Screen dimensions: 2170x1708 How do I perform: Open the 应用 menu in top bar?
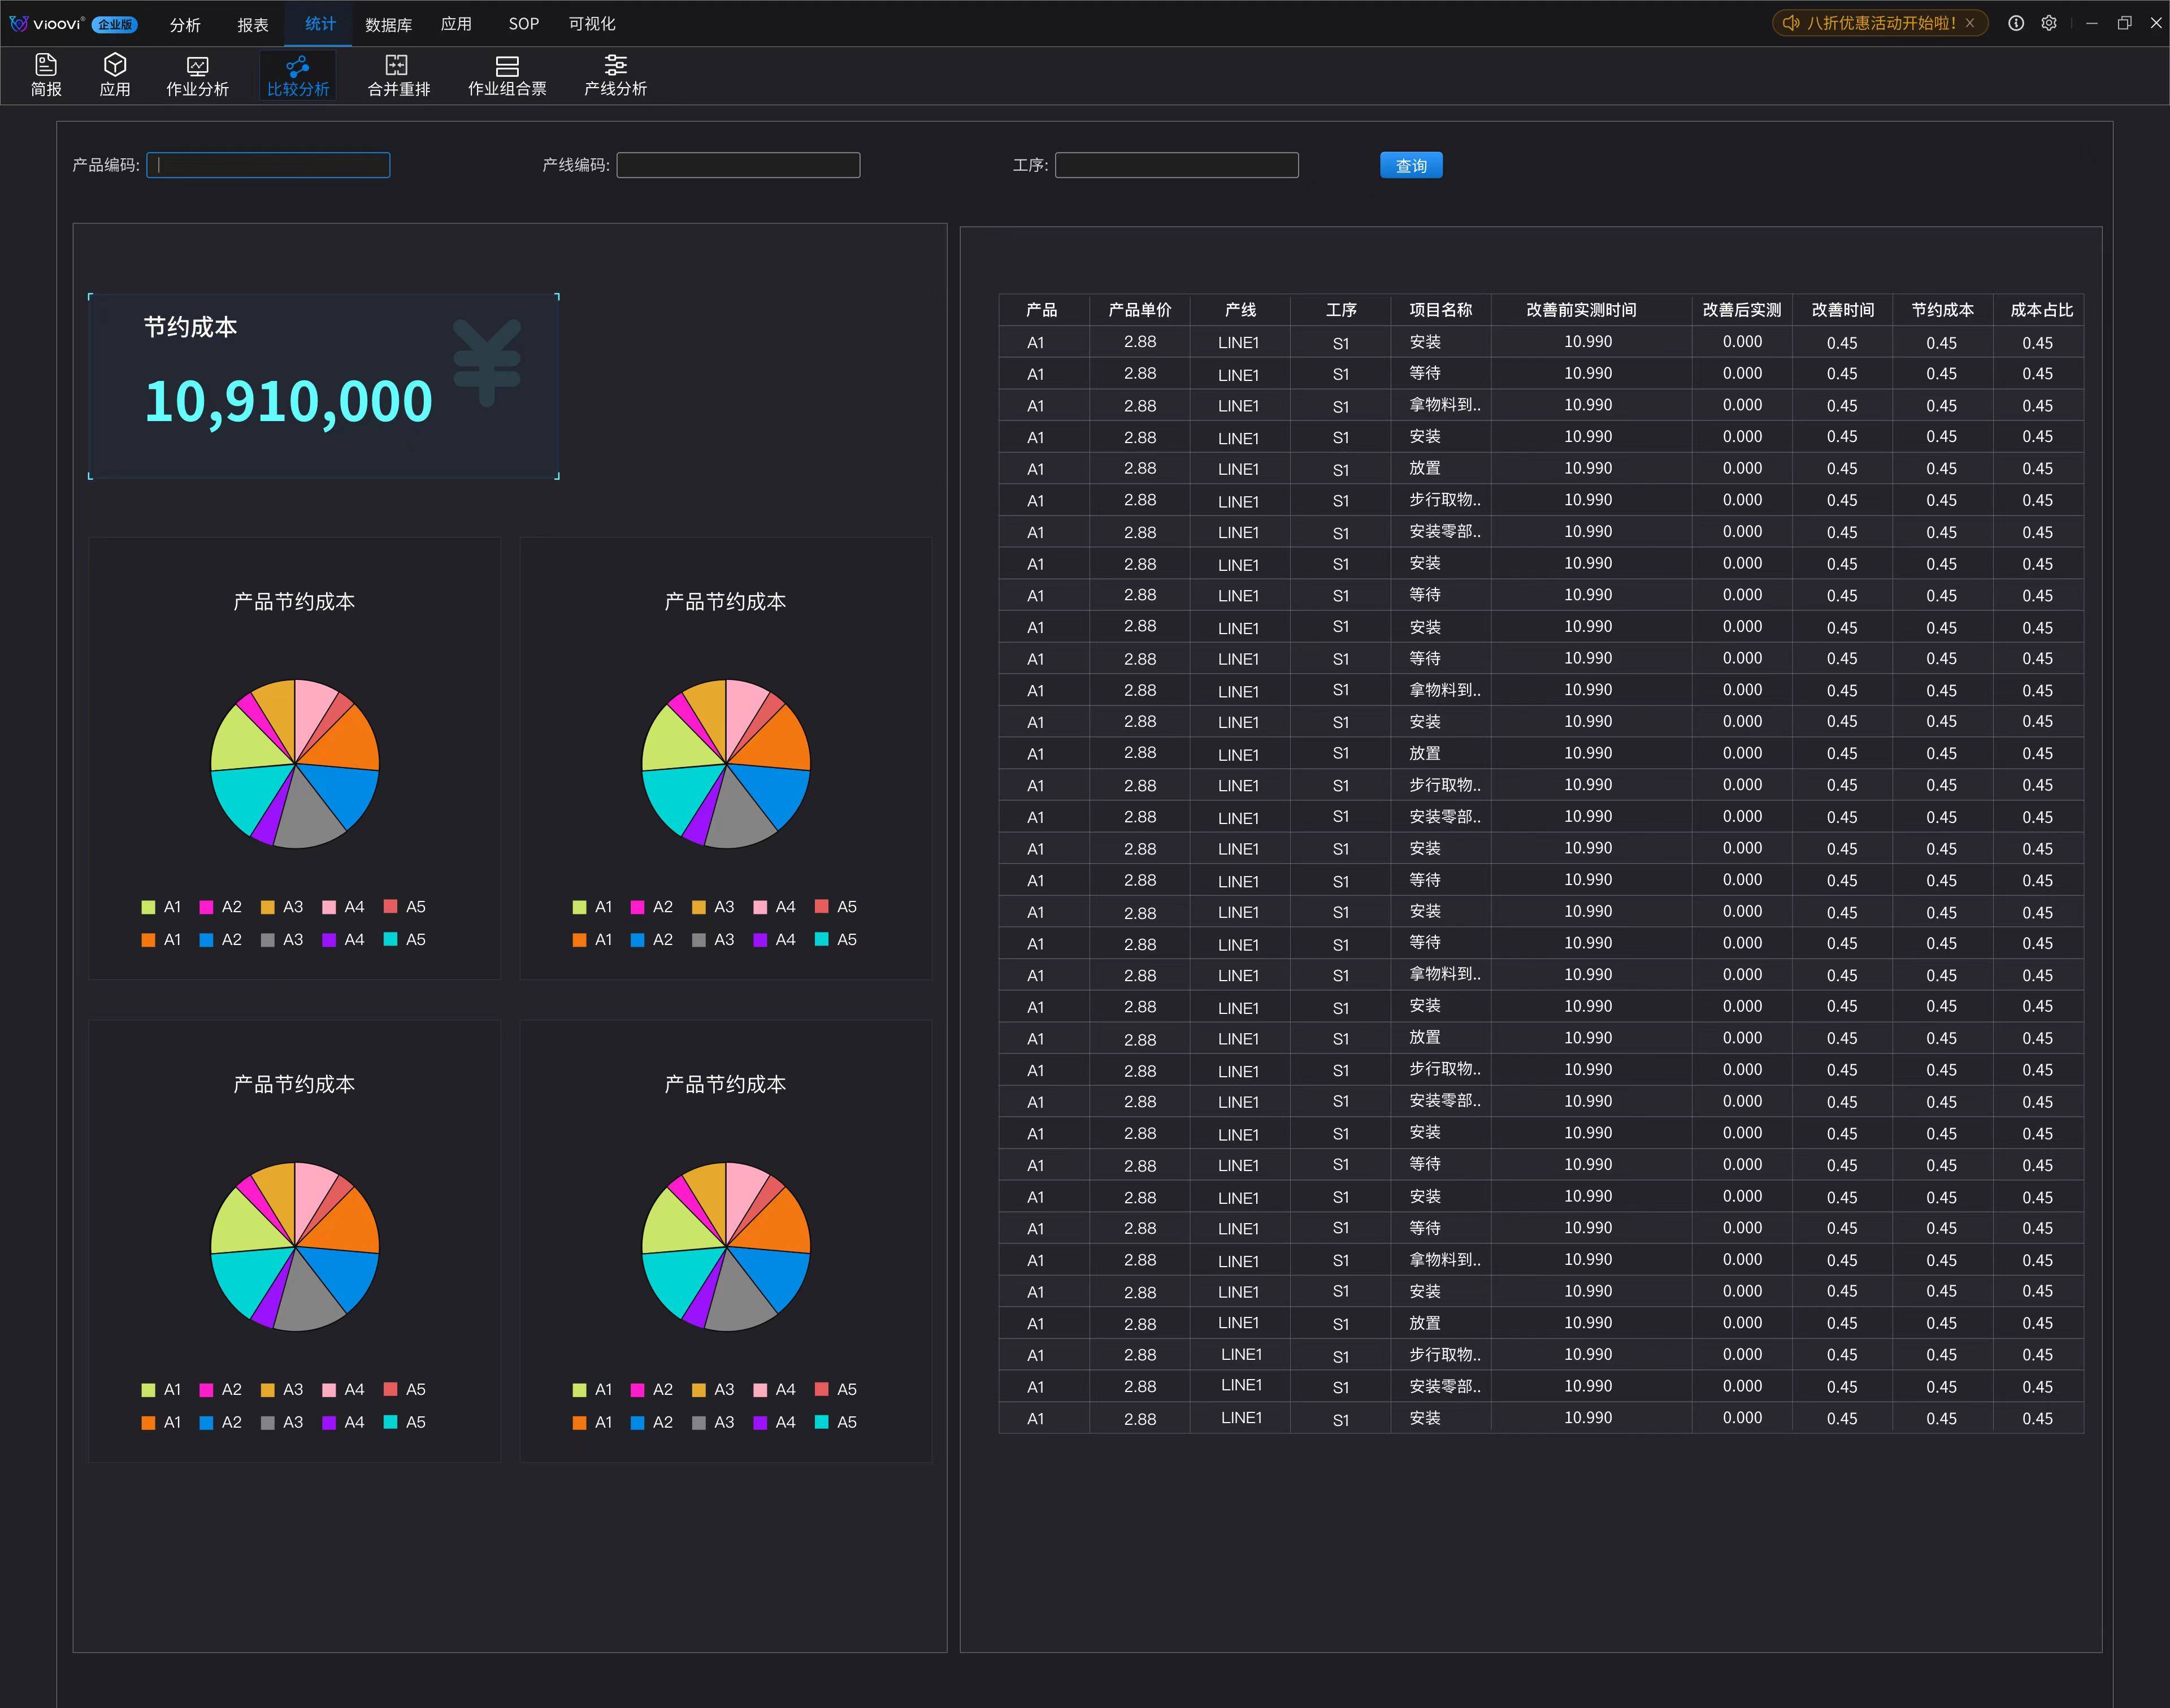point(456,24)
